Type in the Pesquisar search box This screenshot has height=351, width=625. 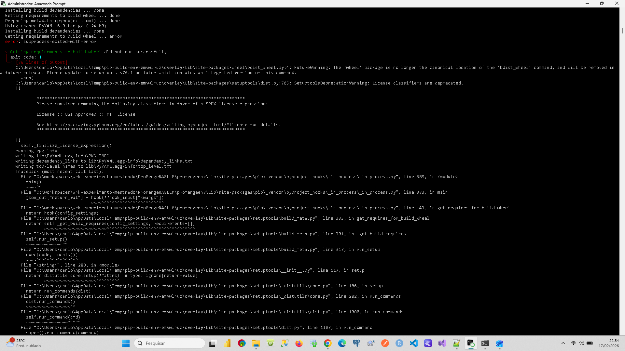coord(173,343)
